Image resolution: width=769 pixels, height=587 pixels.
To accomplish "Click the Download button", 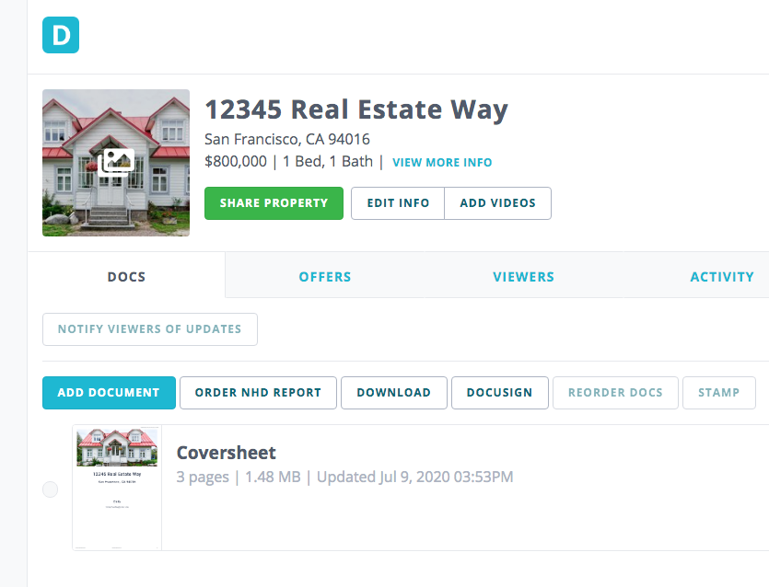I will (394, 393).
